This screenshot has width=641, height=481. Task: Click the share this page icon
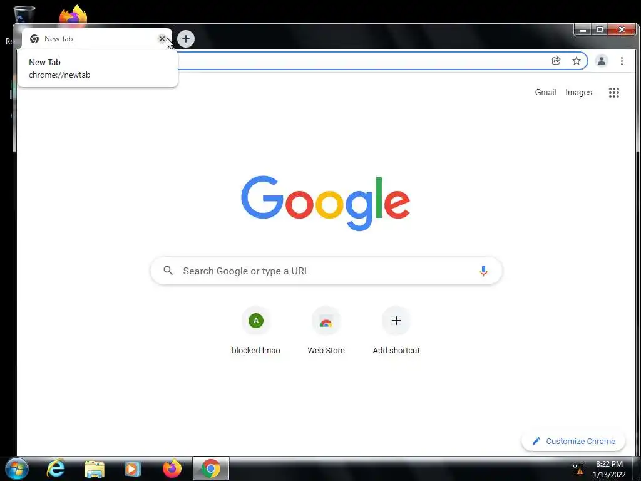tap(556, 61)
